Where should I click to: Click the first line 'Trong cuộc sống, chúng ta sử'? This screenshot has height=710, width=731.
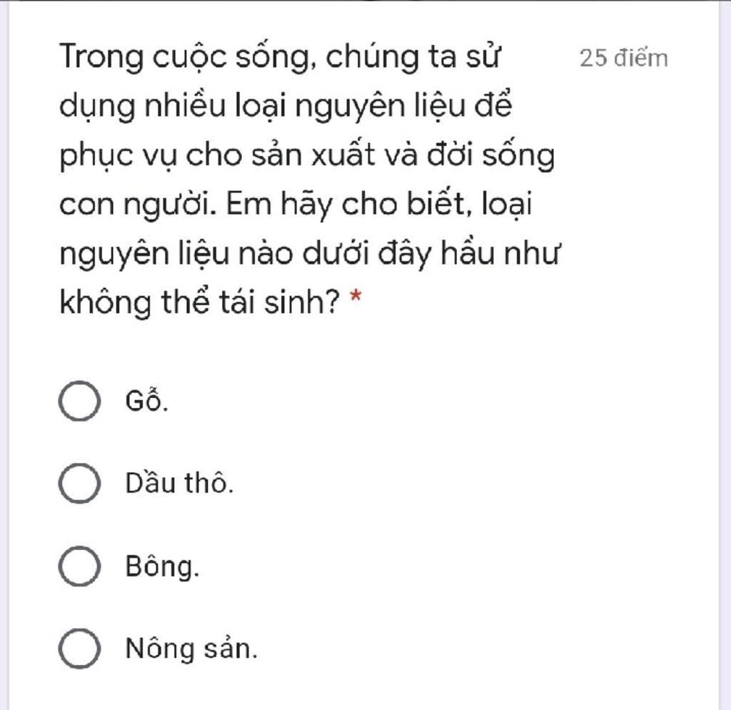coord(280,57)
